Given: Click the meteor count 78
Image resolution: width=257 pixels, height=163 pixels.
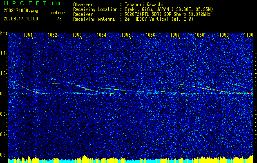Looking at the screenshot, I should pyautogui.click(x=59, y=19).
